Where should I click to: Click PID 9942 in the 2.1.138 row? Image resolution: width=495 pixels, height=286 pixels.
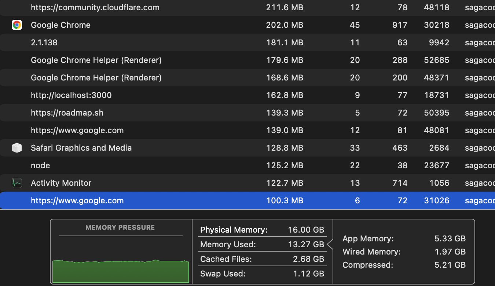439,42
